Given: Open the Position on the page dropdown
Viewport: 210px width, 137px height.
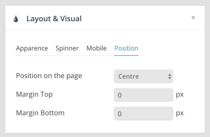Looking at the screenshot, I should coord(143,76).
